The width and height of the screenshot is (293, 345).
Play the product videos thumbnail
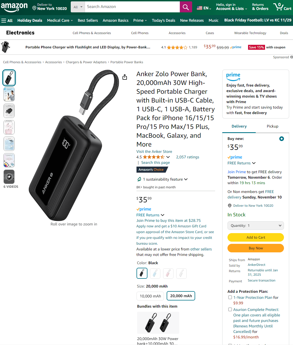[9, 177]
